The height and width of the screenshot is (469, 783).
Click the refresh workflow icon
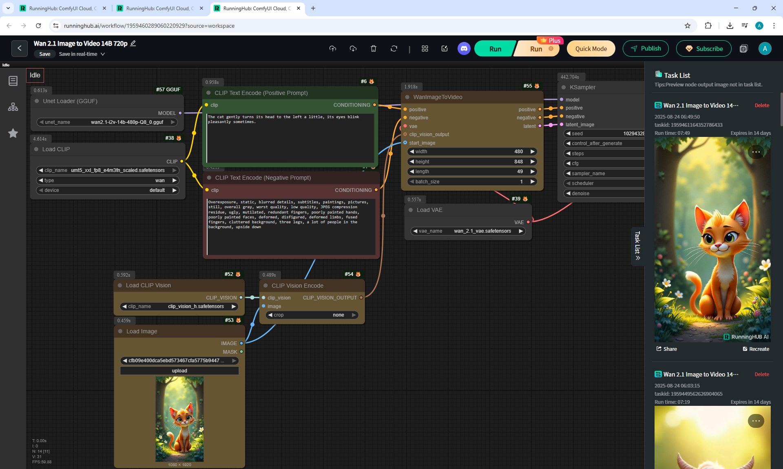point(394,48)
